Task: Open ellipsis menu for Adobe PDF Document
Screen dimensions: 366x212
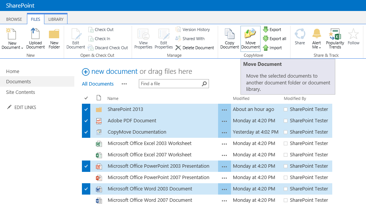Action: tap(224, 121)
